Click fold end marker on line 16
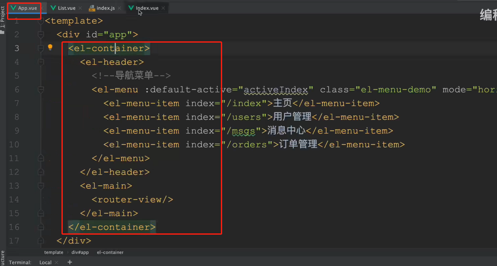Screen dimensions: 497x266 pos(41,227)
